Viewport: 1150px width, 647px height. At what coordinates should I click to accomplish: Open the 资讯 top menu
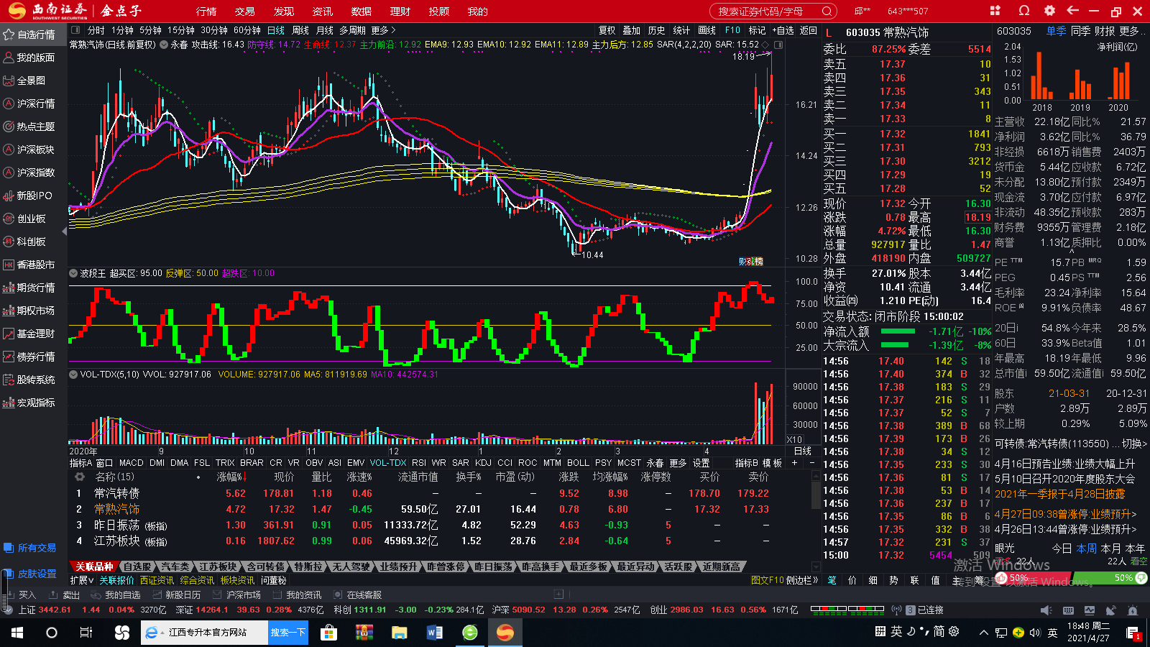coord(323,12)
